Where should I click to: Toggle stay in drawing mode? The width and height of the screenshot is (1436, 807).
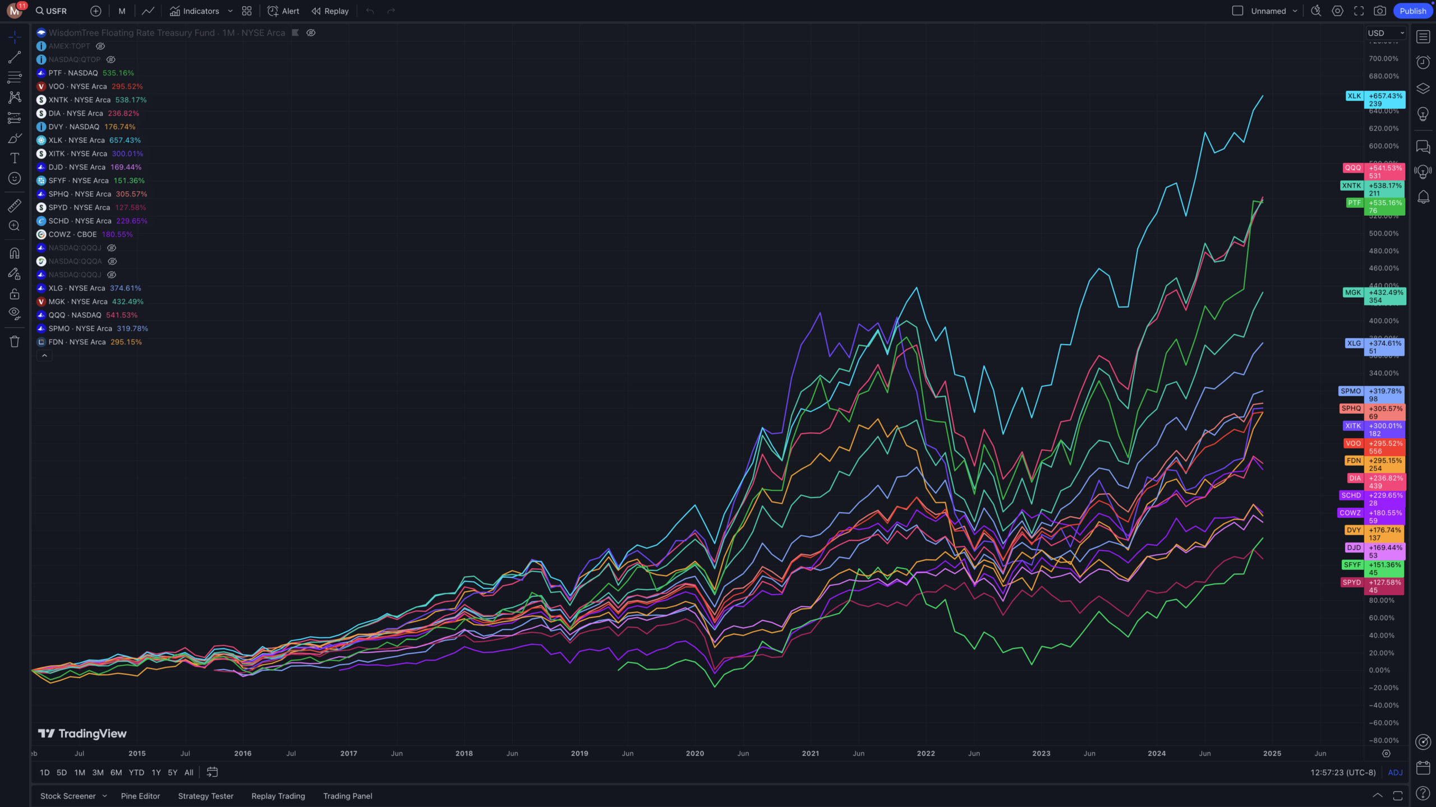(x=15, y=273)
